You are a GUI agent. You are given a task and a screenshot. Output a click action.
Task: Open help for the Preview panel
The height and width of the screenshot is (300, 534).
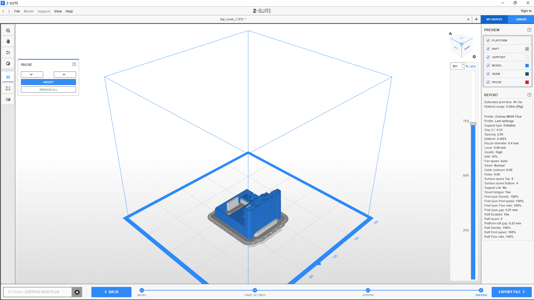pyautogui.click(x=529, y=30)
